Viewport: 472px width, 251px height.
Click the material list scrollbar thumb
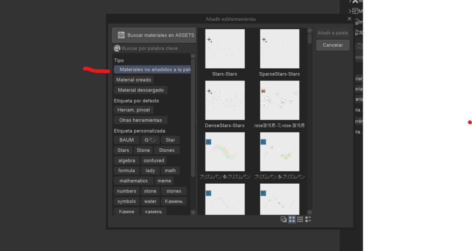309,38
